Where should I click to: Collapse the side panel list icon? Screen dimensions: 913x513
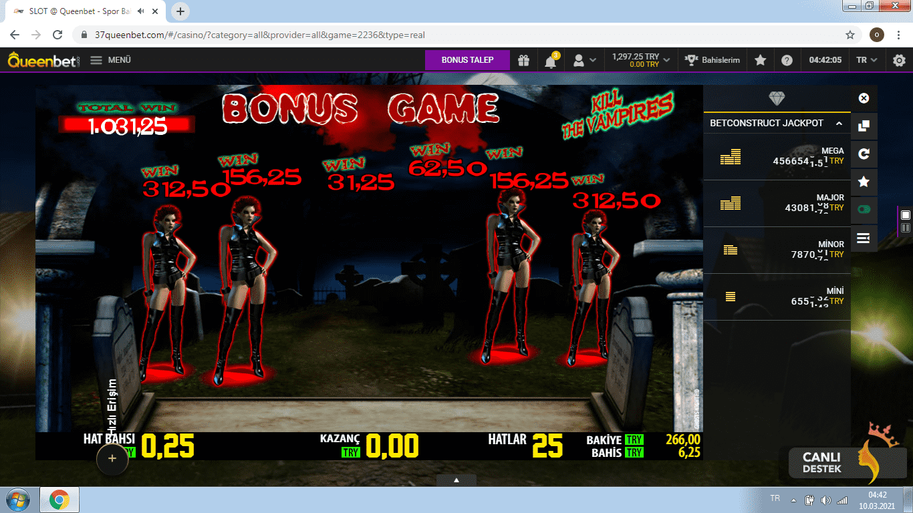point(864,238)
